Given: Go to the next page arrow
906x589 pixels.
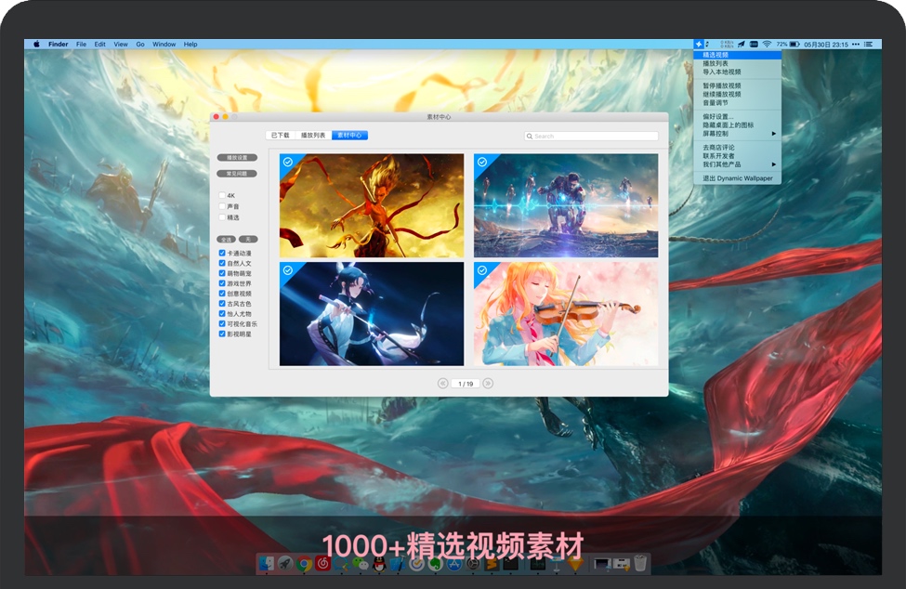Looking at the screenshot, I should [x=489, y=383].
